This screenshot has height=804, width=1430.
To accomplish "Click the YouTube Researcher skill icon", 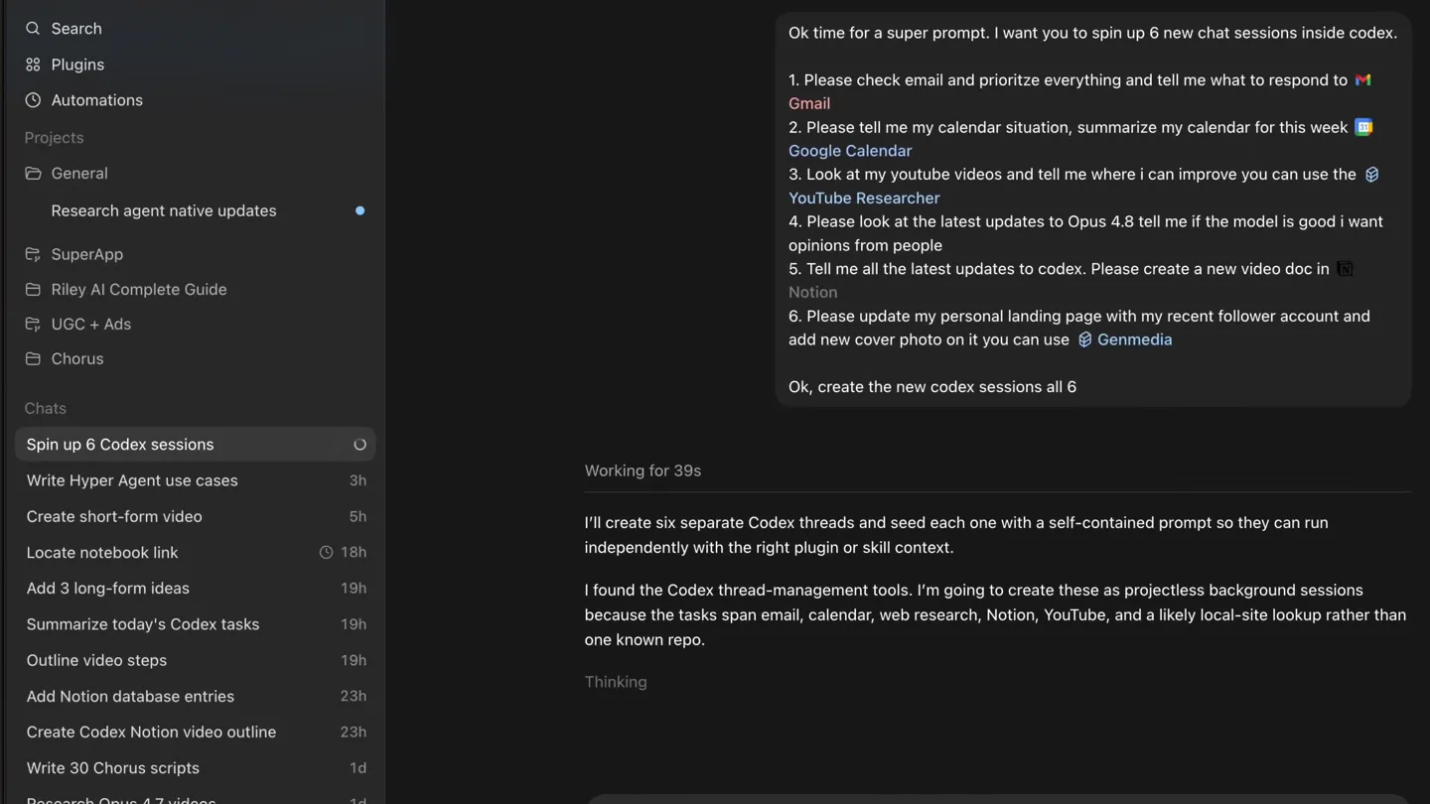I will click(1371, 175).
